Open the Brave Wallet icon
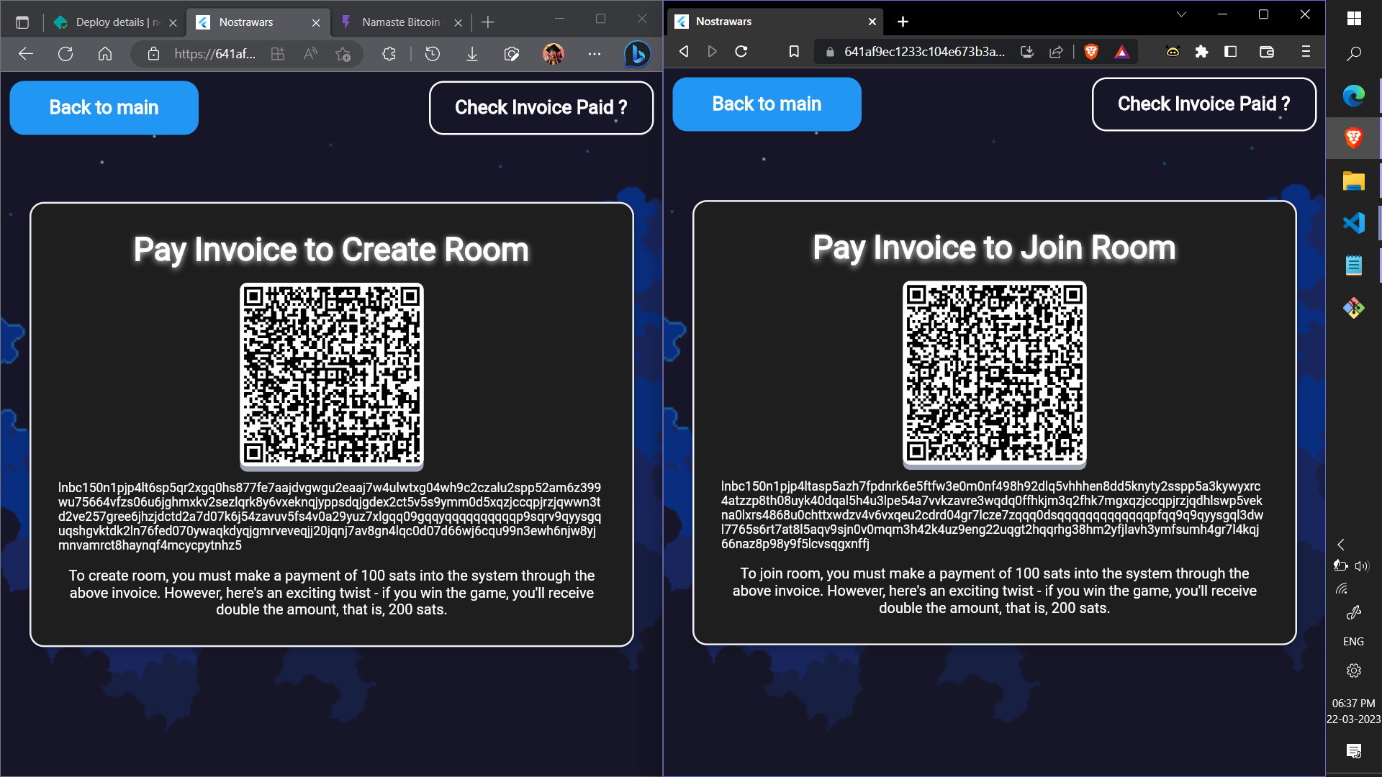The image size is (1382, 777). 1267,52
